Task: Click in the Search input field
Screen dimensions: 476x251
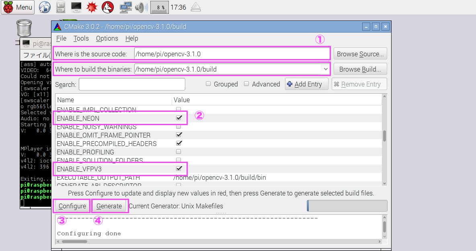Action: tap(132, 84)
